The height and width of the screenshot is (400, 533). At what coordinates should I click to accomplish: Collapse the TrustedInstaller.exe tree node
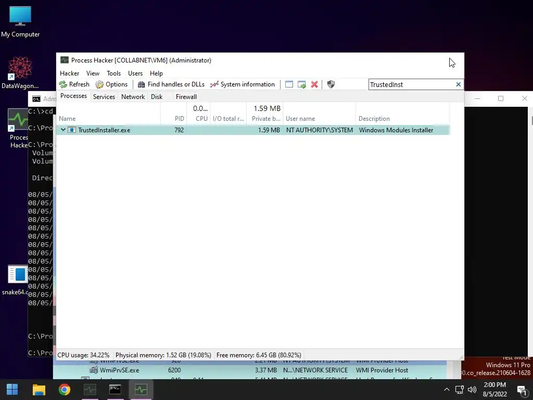[x=63, y=130]
